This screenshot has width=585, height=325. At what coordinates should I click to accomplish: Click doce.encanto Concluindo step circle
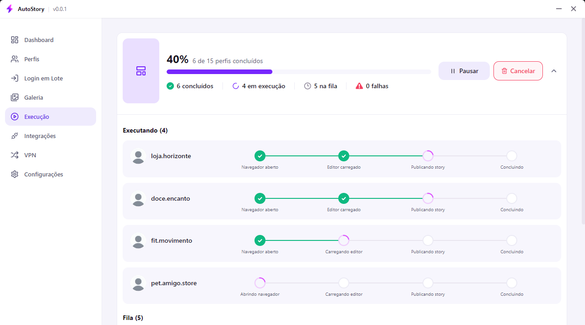click(512, 198)
